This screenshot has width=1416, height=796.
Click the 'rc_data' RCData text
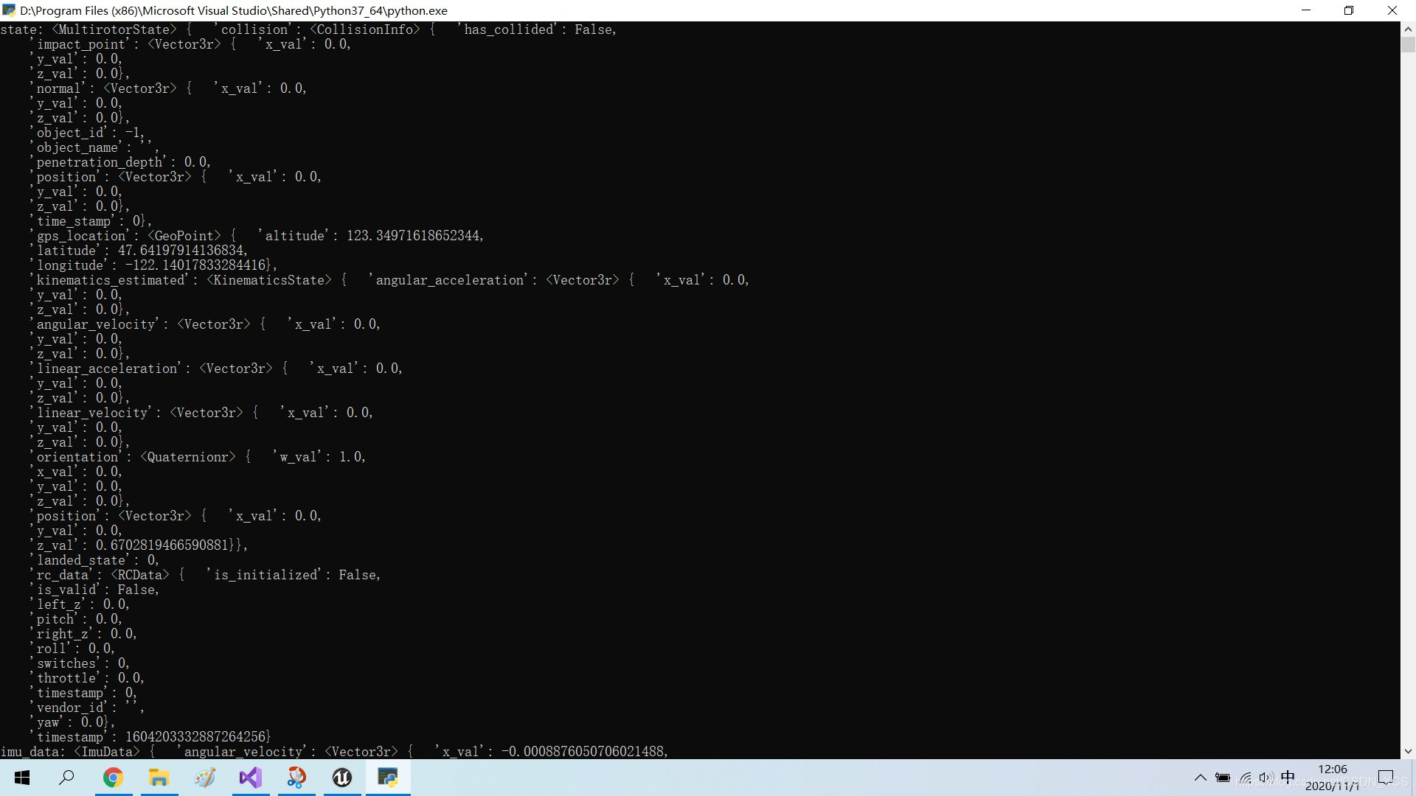click(x=100, y=575)
